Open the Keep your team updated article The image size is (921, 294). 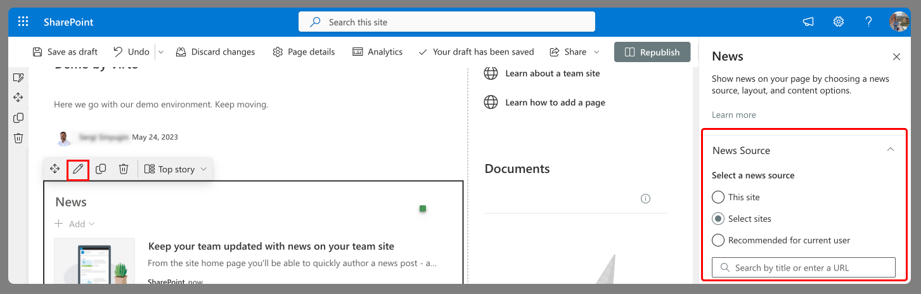[271, 246]
